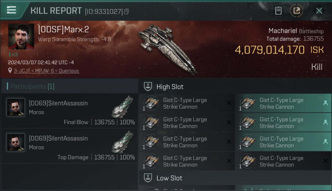Click the Machariel ship image
Viewport: 332px width, 191px height.
click(167, 48)
